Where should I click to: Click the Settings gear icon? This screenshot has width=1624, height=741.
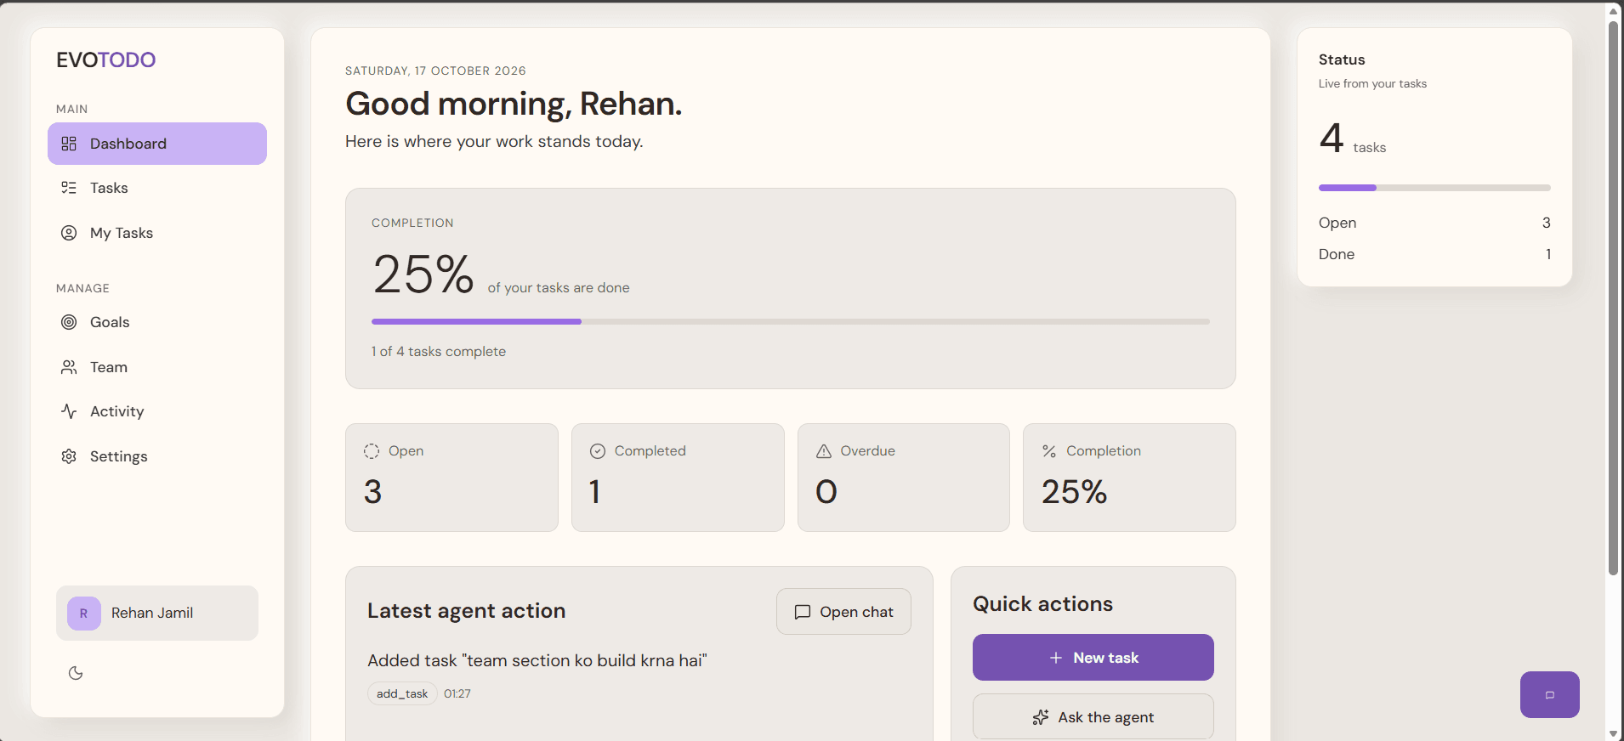pyautogui.click(x=69, y=456)
